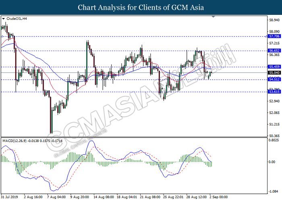Select the 18 Aug 04:01 time label

pyautogui.click(x=127, y=197)
